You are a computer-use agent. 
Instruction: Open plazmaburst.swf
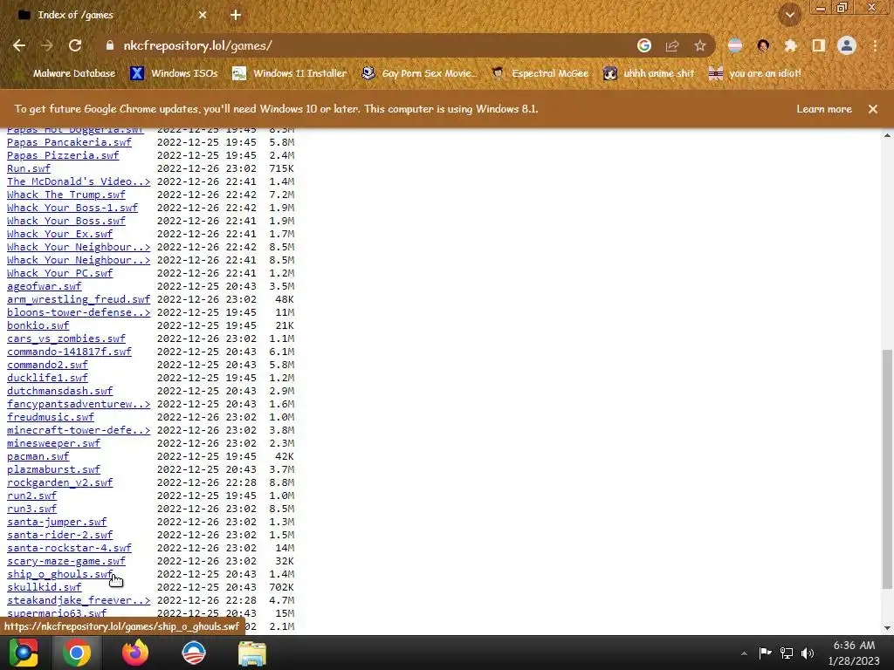pos(53,470)
